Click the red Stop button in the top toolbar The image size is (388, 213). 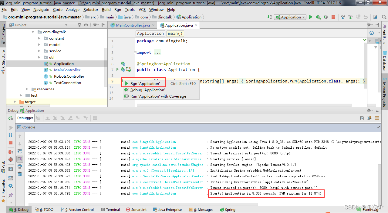(x=333, y=17)
